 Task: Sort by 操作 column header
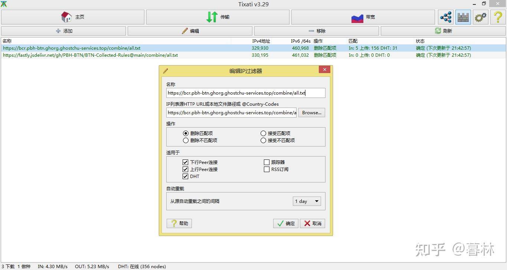pyautogui.click(x=318, y=41)
